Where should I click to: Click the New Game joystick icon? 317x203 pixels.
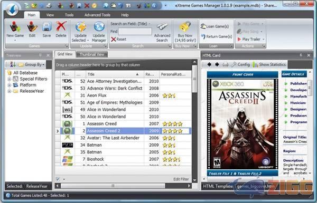[15, 27]
